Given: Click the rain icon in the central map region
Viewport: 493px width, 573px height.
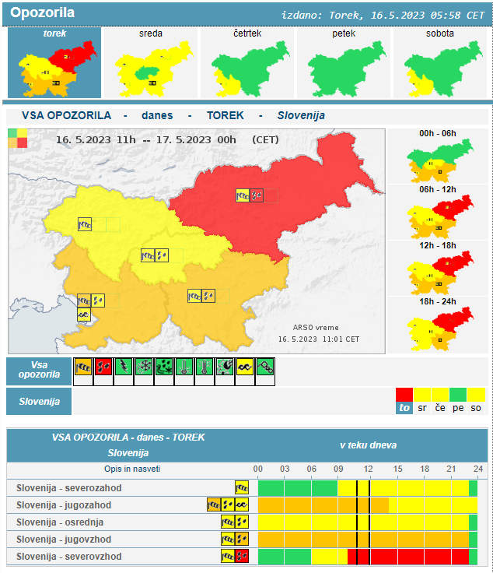Looking at the screenshot, I should coord(162,255).
